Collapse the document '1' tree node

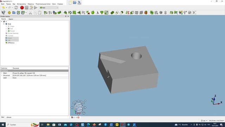pos(1,22)
